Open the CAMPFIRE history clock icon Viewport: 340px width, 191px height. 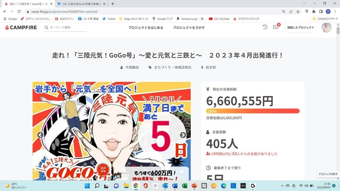coord(265,27)
